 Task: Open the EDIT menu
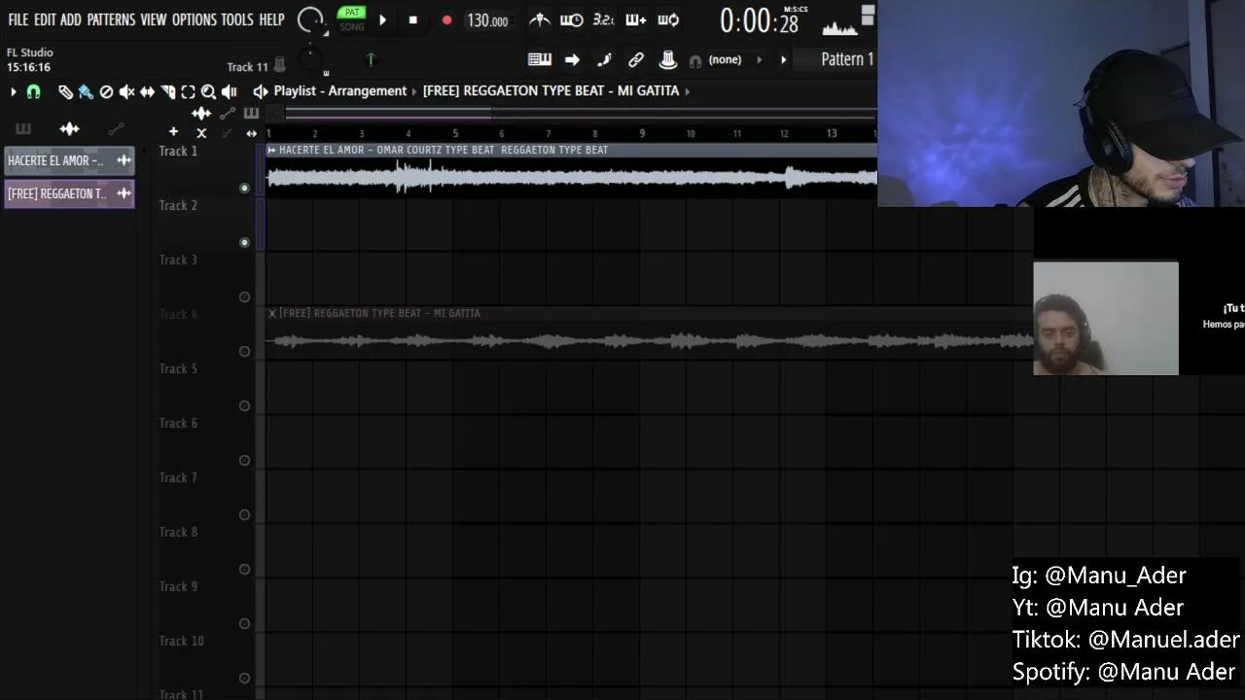pyautogui.click(x=45, y=19)
